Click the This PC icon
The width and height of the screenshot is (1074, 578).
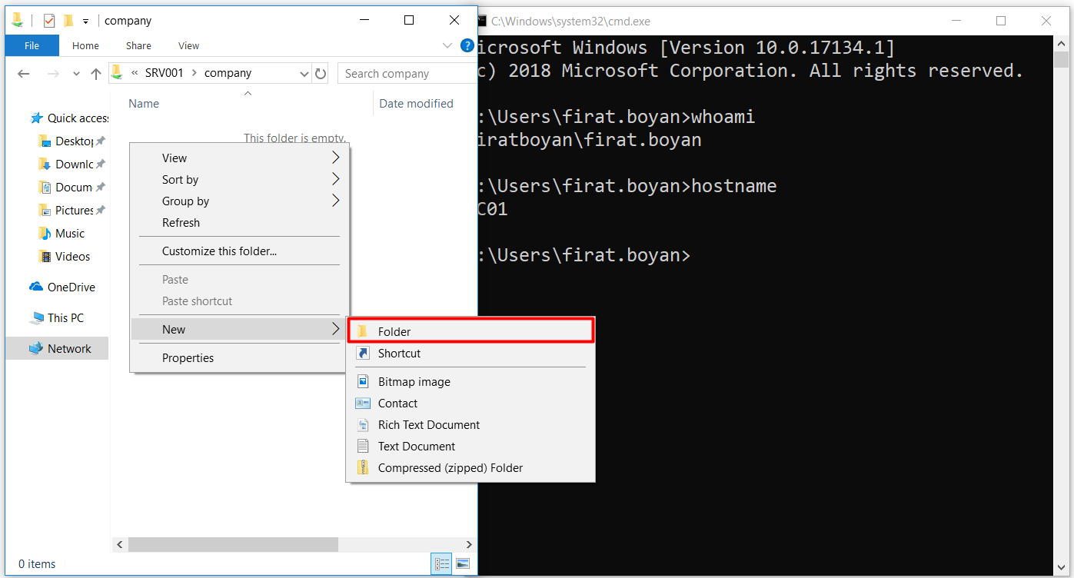pyautogui.click(x=36, y=318)
